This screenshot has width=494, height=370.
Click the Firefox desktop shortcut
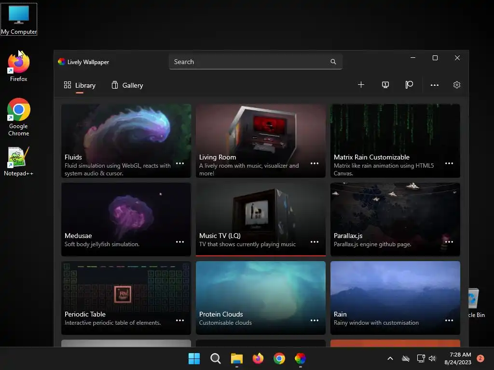coord(19,66)
